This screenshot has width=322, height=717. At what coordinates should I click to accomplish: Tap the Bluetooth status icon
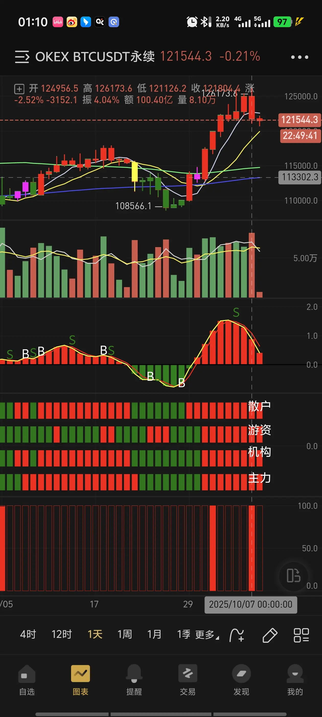(206, 22)
